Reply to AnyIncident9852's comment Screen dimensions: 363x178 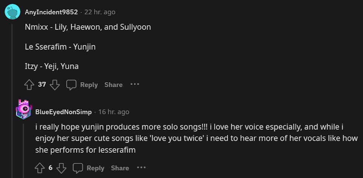[82, 85]
